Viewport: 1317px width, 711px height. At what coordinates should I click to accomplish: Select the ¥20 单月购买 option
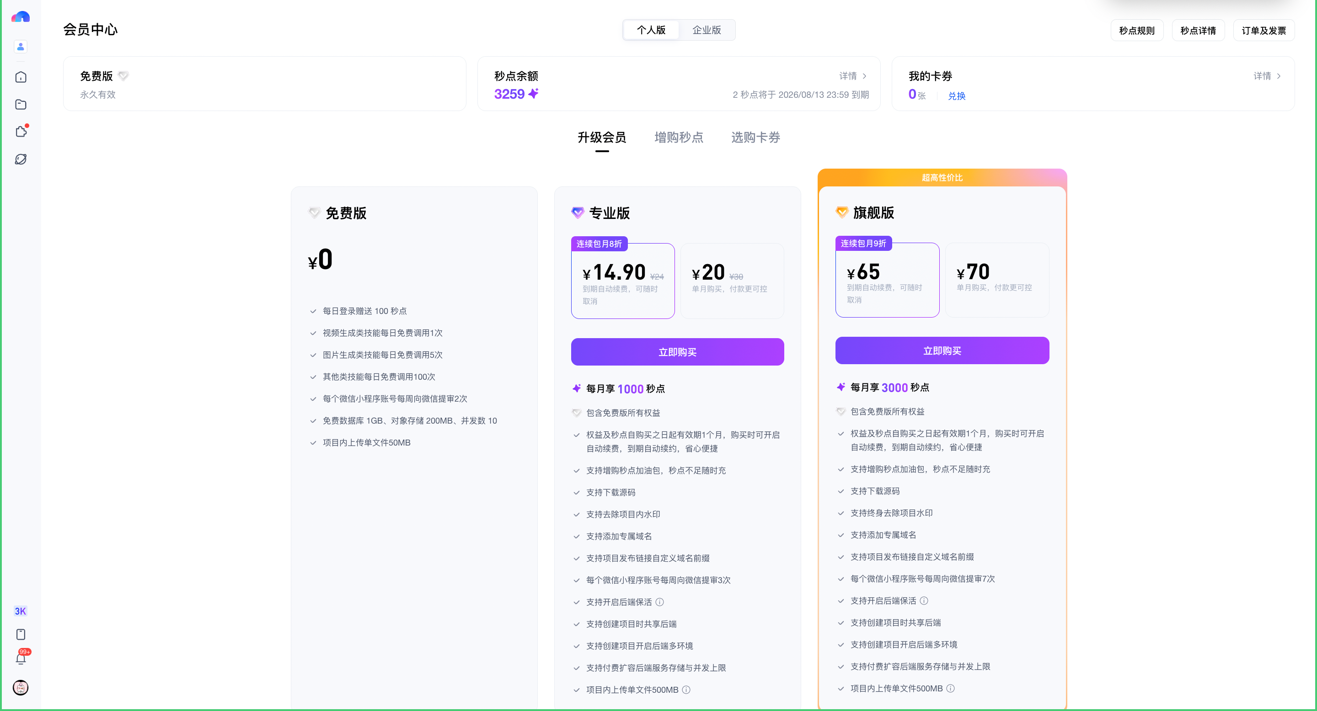pyautogui.click(x=732, y=281)
